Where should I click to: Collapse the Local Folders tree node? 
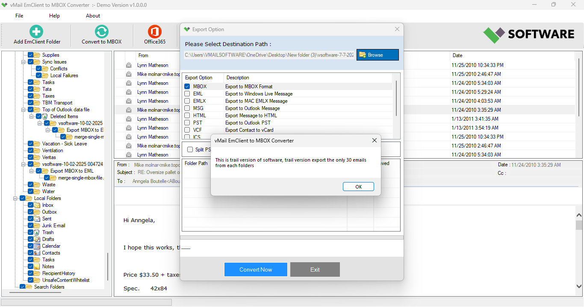coord(15,198)
